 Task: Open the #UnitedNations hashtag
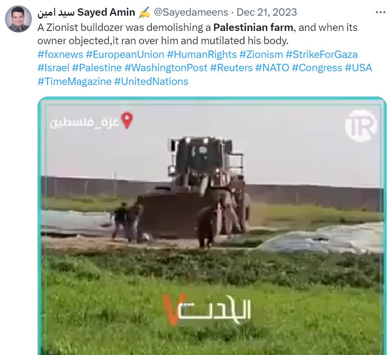click(x=151, y=82)
